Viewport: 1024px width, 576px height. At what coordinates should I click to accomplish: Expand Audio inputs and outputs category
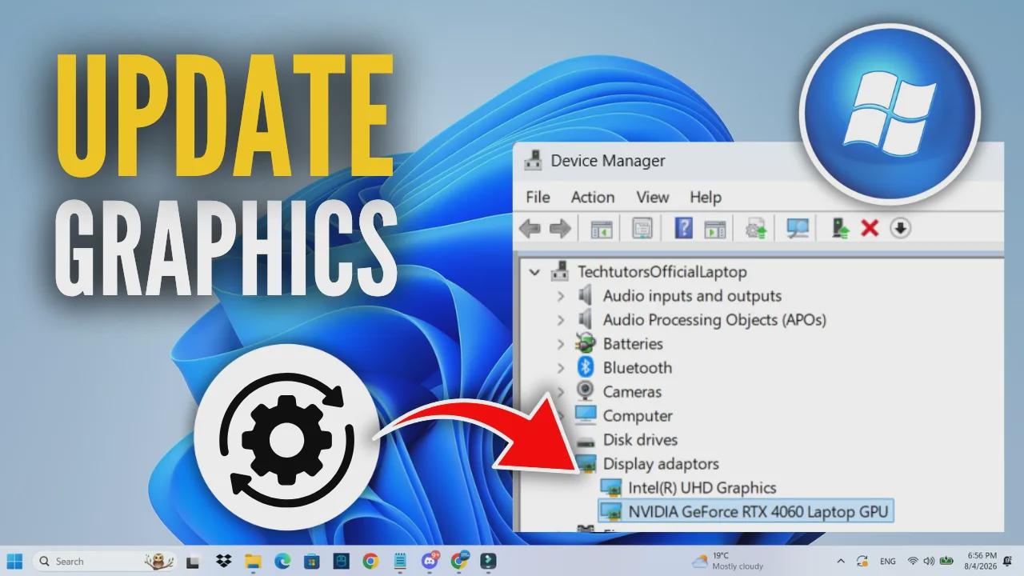click(x=560, y=296)
